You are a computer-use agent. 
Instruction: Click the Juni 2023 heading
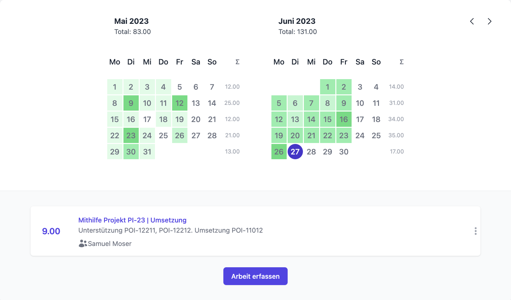[297, 21]
